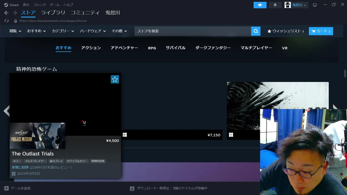Go to the コミュニティ section

85,13
